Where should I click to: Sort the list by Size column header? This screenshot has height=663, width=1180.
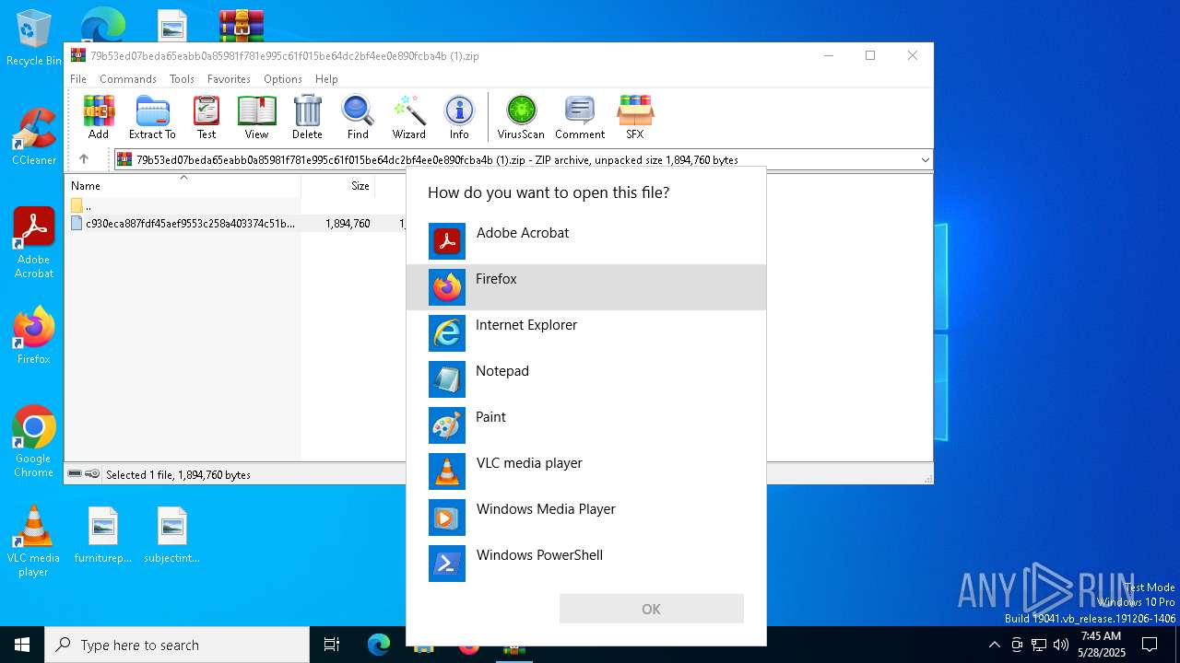tap(338, 186)
